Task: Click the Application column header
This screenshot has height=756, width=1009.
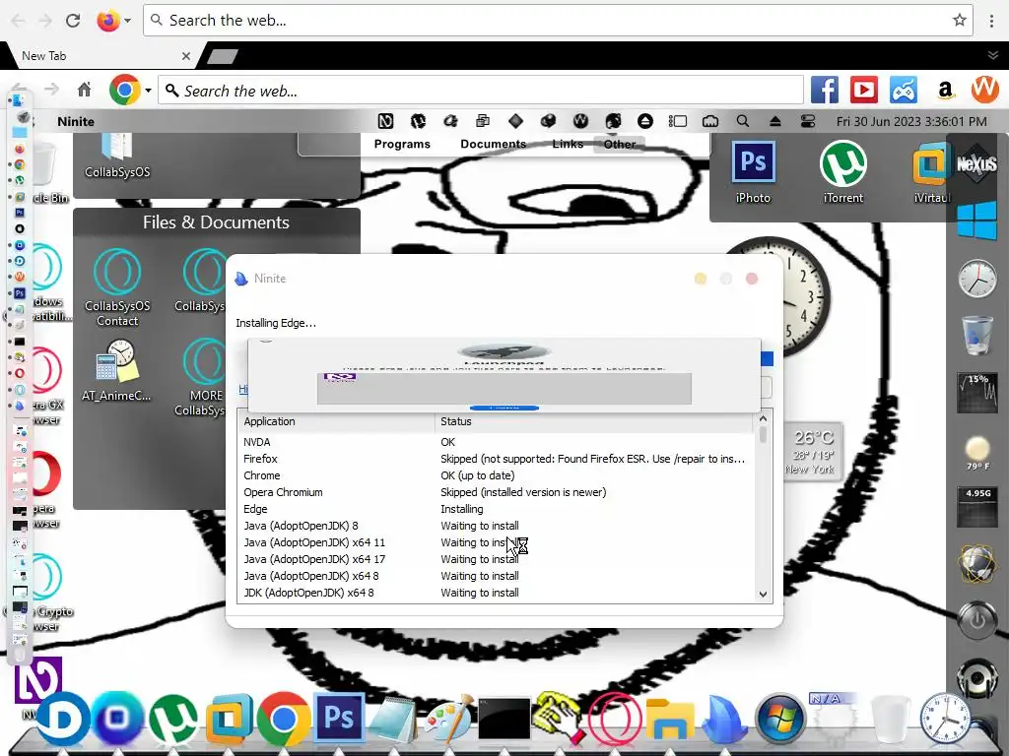Action: pos(337,421)
